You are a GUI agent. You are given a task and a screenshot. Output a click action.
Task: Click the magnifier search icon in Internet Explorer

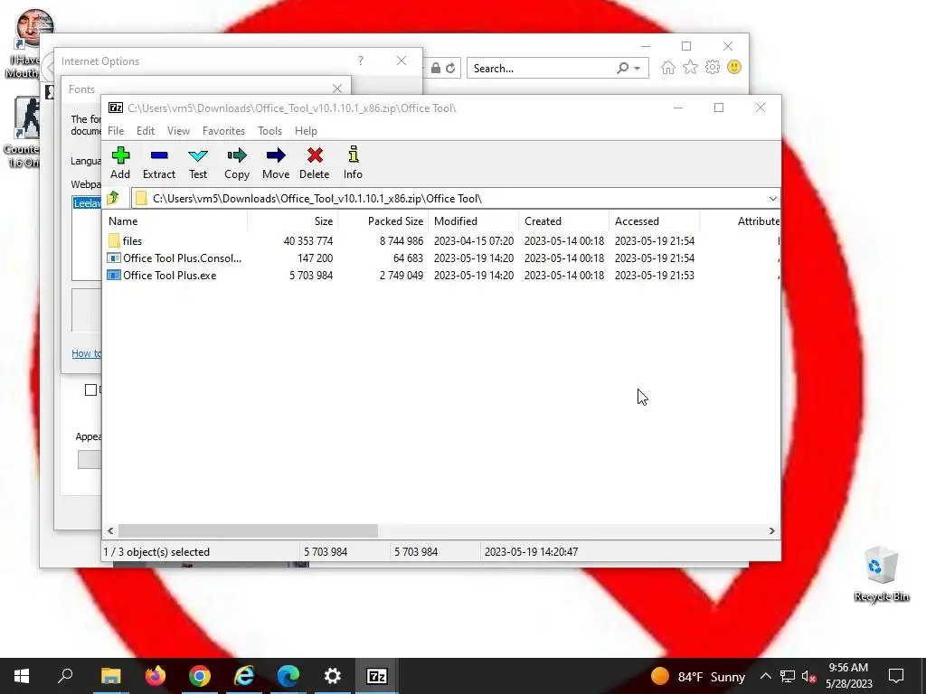coord(622,69)
